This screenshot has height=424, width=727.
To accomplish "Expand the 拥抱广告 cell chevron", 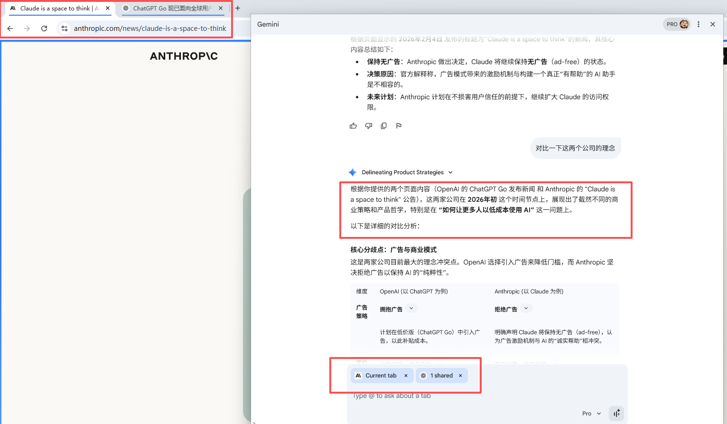I will coord(411,309).
